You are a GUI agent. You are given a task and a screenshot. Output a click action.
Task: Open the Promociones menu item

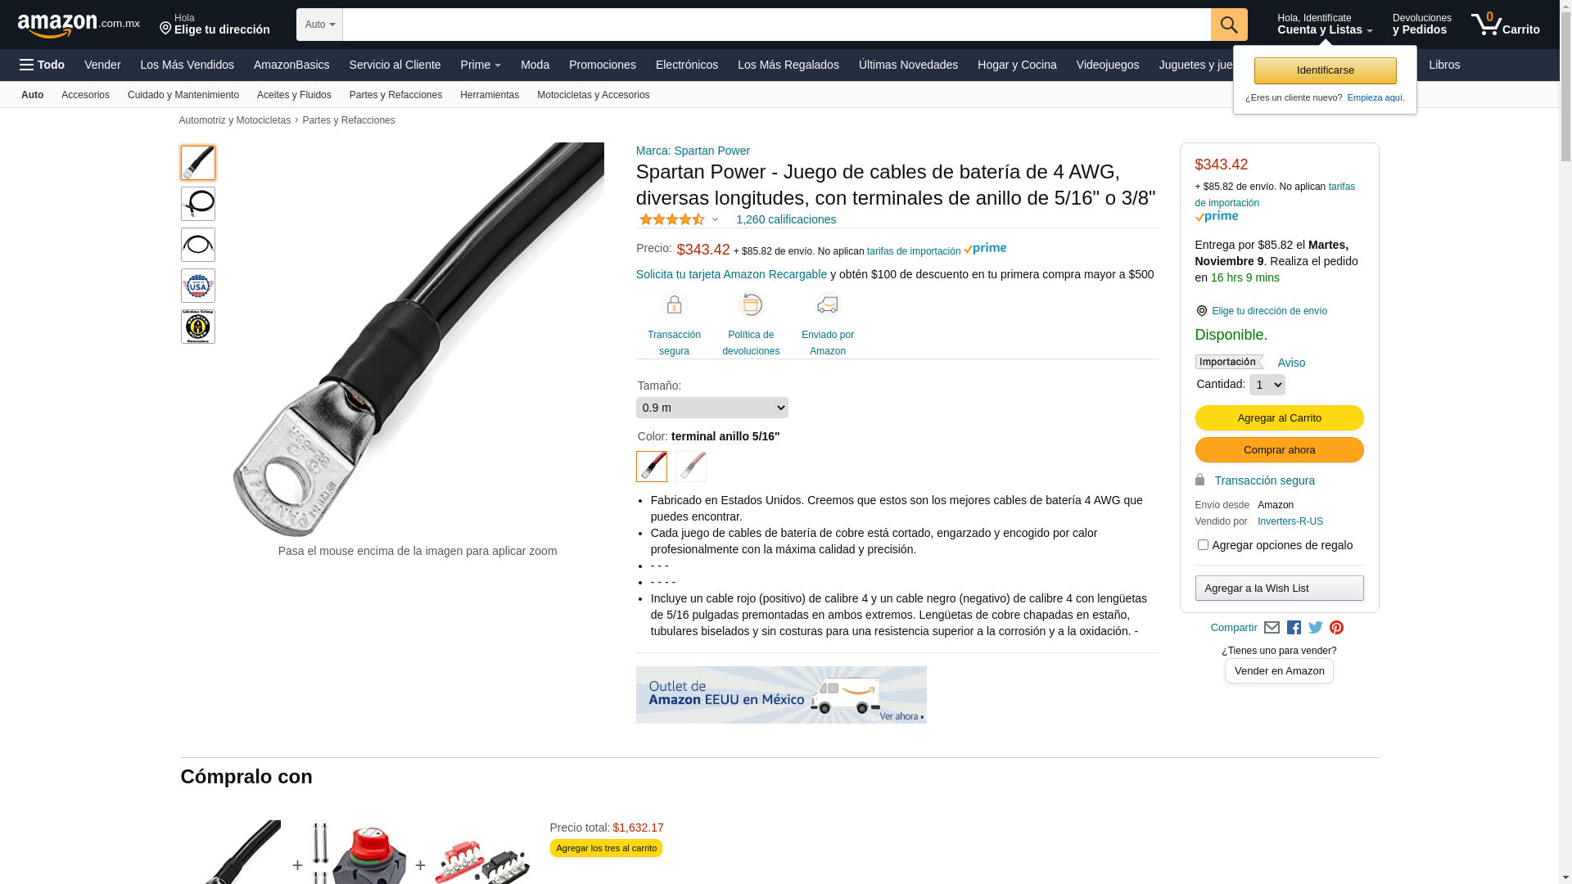point(603,65)
